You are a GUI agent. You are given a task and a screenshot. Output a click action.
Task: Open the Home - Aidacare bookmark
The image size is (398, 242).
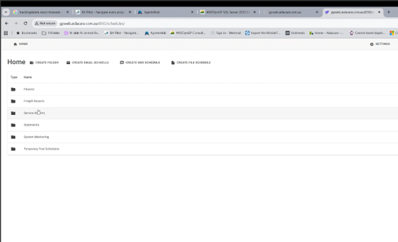[326, 33]
